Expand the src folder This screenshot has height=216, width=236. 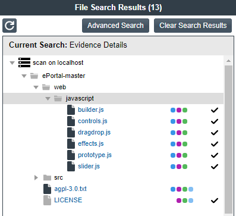tap(36, 177)
